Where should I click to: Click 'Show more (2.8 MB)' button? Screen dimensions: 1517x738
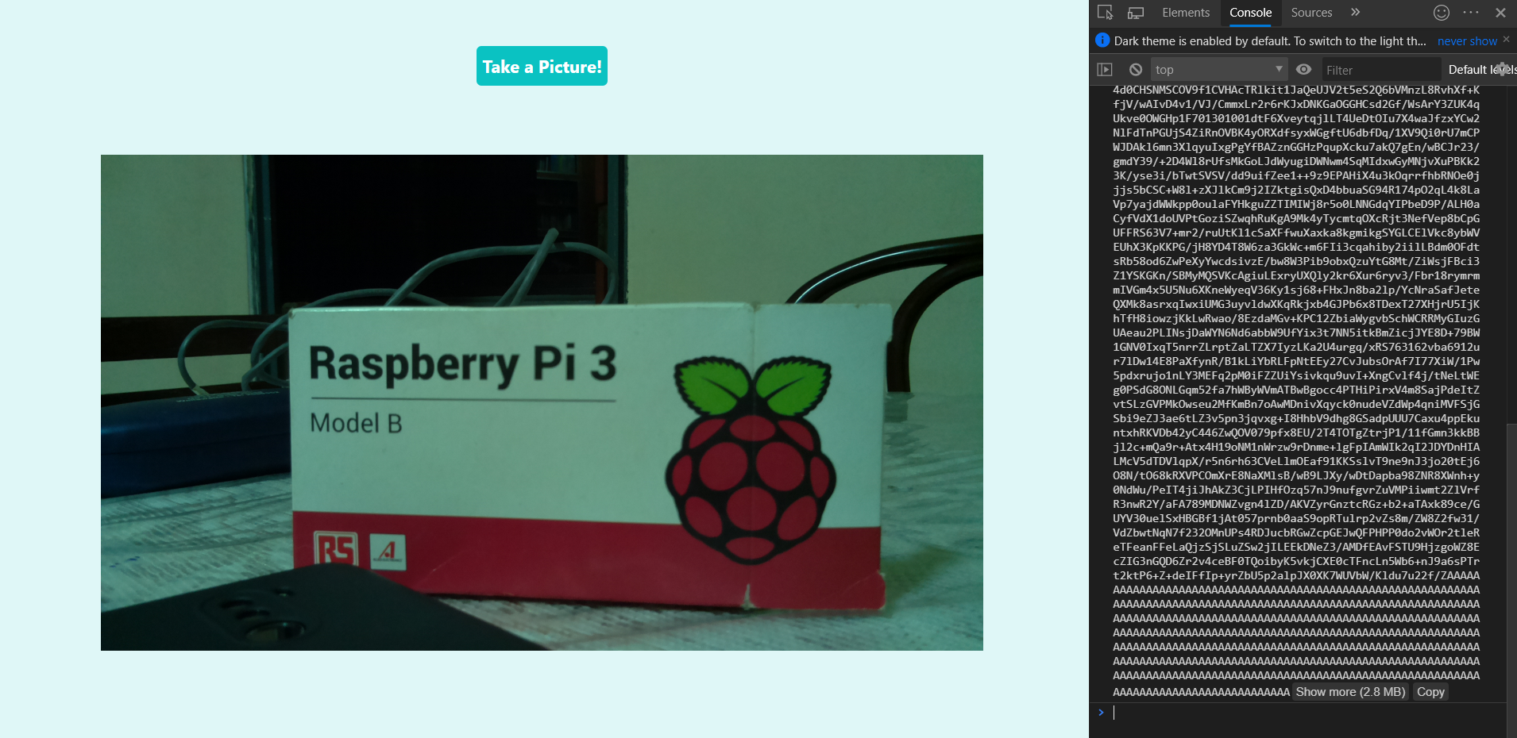pyautogui.click(x=1350, y=692)
